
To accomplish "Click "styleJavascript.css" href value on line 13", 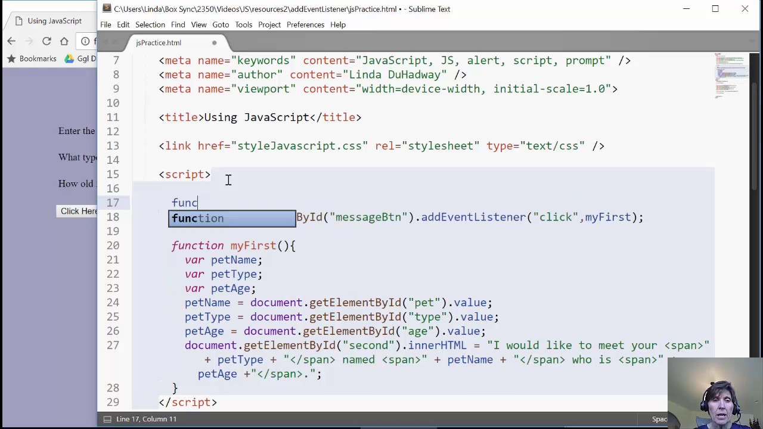I will tap(300, 146).
